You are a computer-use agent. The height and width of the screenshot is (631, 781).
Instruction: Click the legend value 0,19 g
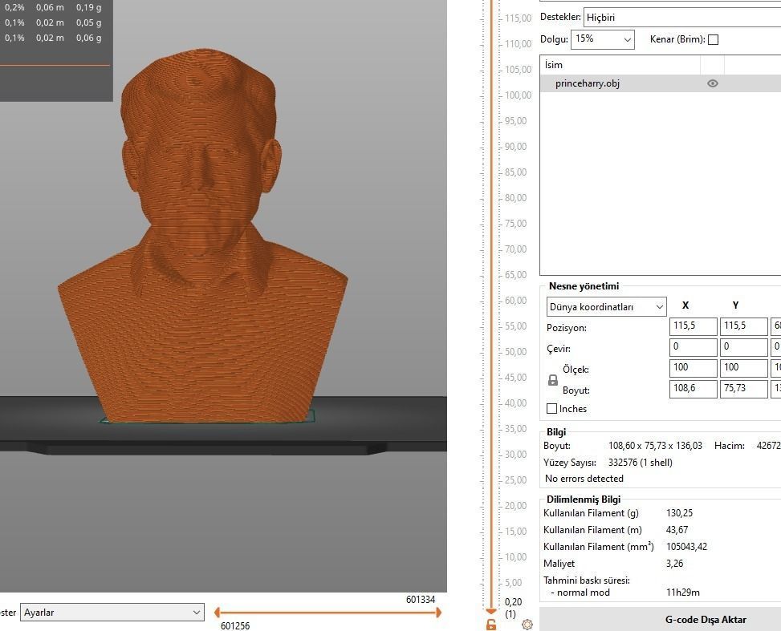pyautogui.click(x=88, y=7)
